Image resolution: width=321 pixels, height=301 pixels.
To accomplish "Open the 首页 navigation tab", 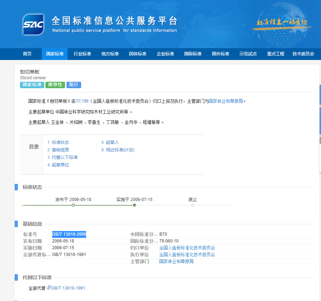I will click(27, 54).
